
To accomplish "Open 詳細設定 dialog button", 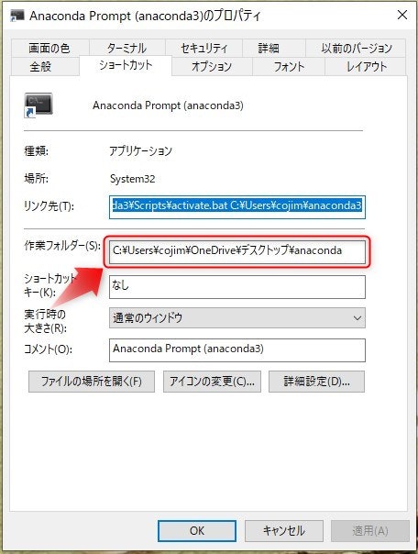I will [x=316, y=382].
